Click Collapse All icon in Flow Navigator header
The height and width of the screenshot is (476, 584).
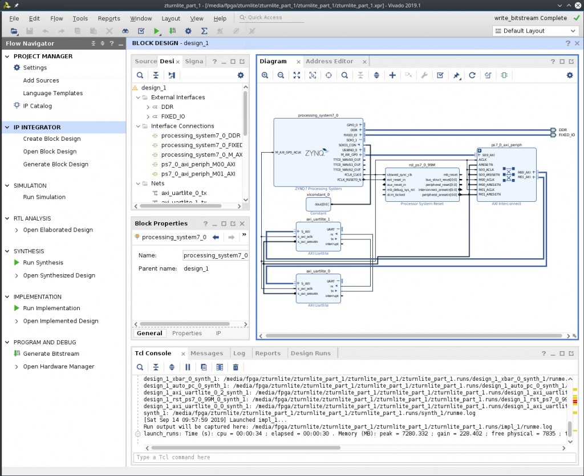point(94,43)
